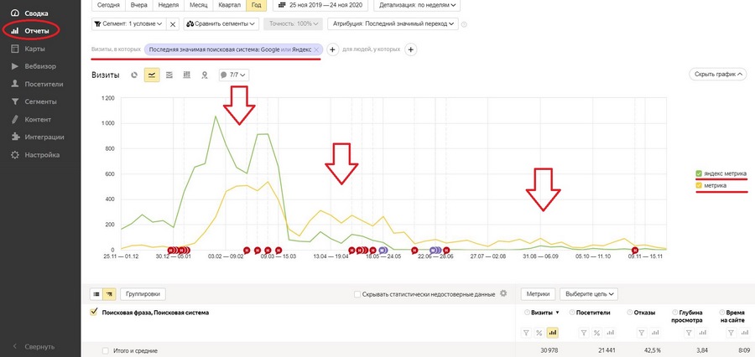
Task: Toggle chart bars icon under Посетители
Action: click(x=610, y=333)
